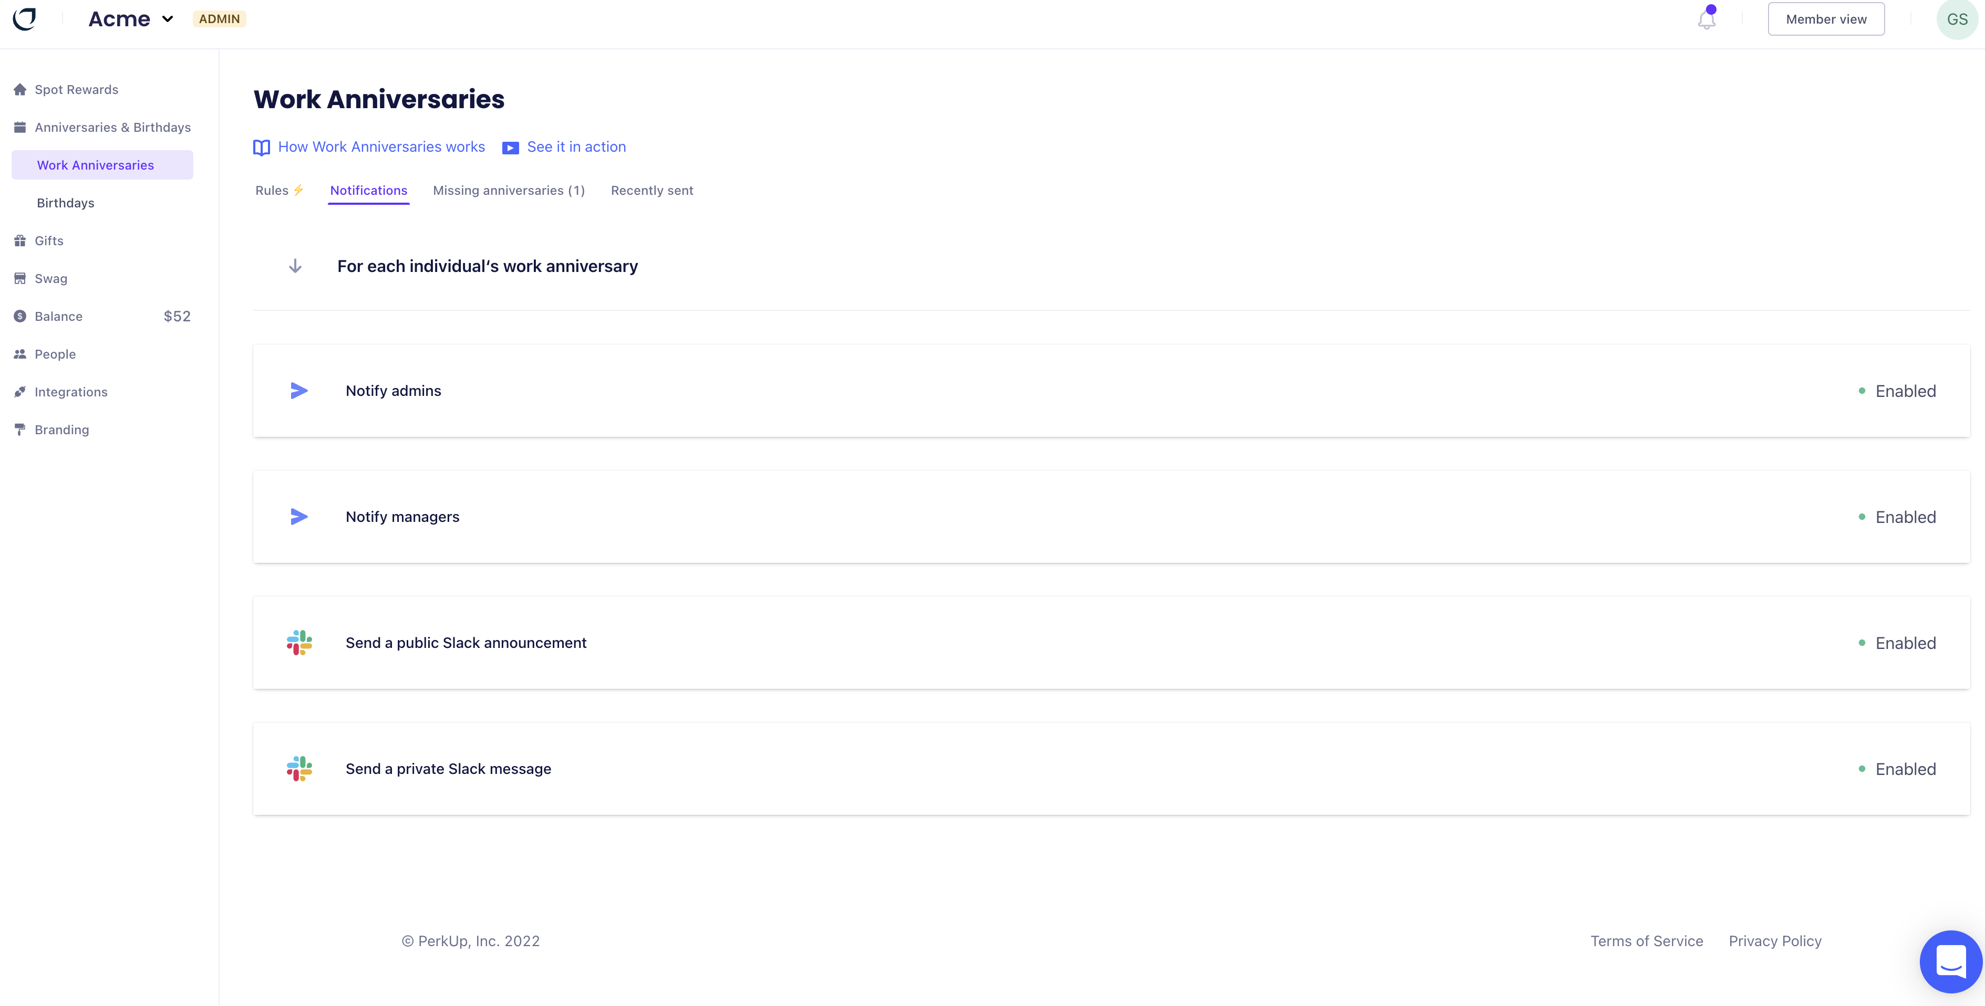The height and width of the screenshot is (1006, 1985).
Task: Click the Integrations sidebar icon
Action: 19,391
